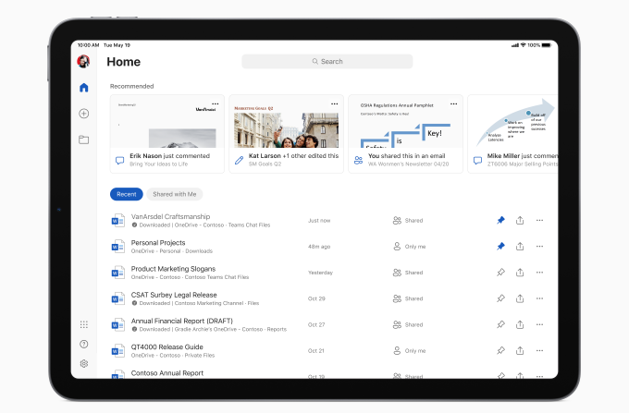
Task: Click Word icon beside Personal Projects
Action: 118,247
